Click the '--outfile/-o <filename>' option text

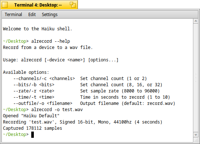(x=43, y=103)
